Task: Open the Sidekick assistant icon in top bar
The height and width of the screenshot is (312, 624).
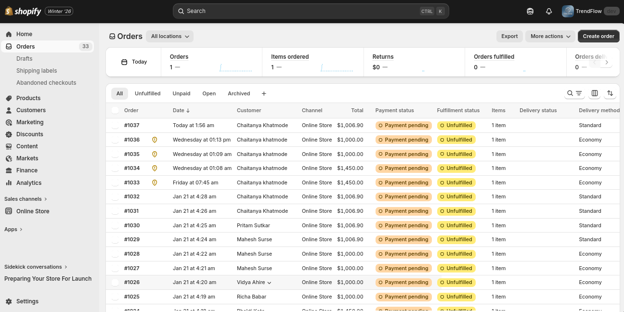Action: click(x=530, y=11)
